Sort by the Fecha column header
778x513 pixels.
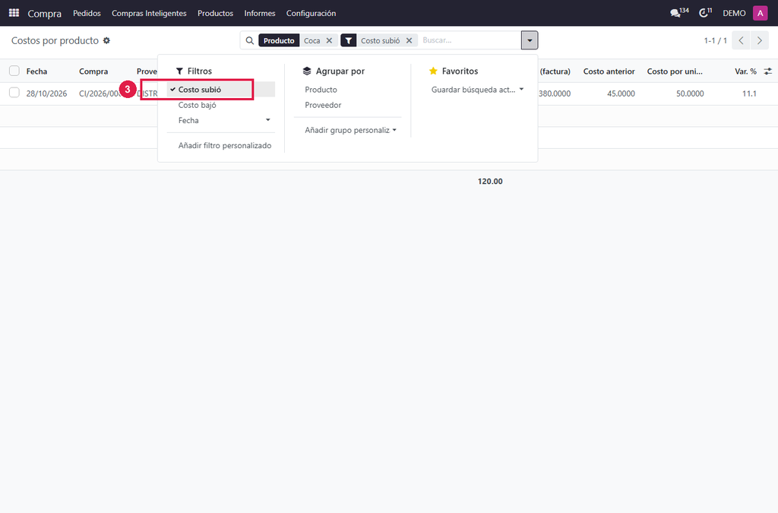tap(36, 71)
